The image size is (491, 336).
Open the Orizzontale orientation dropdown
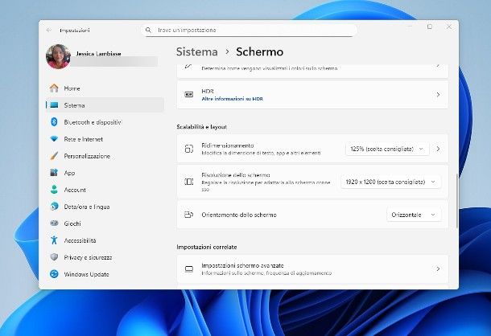coord(414,215)
